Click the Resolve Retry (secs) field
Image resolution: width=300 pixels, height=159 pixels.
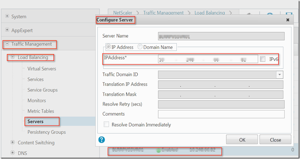(x=221, y=104)
